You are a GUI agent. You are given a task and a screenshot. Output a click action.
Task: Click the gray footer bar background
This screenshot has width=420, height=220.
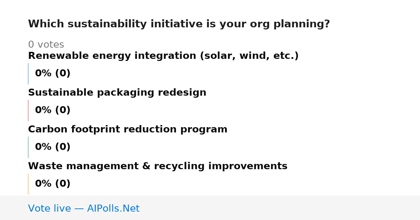point(280,208)
